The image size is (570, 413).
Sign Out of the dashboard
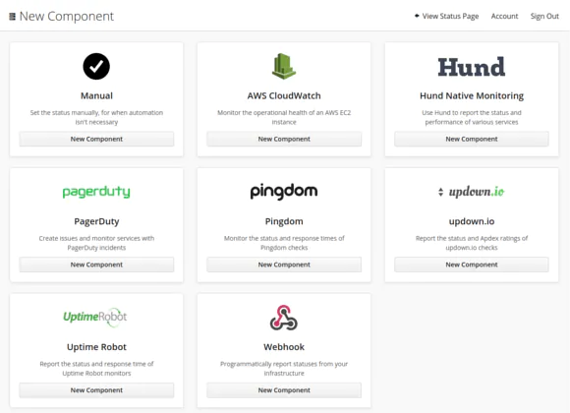[544, 16]
